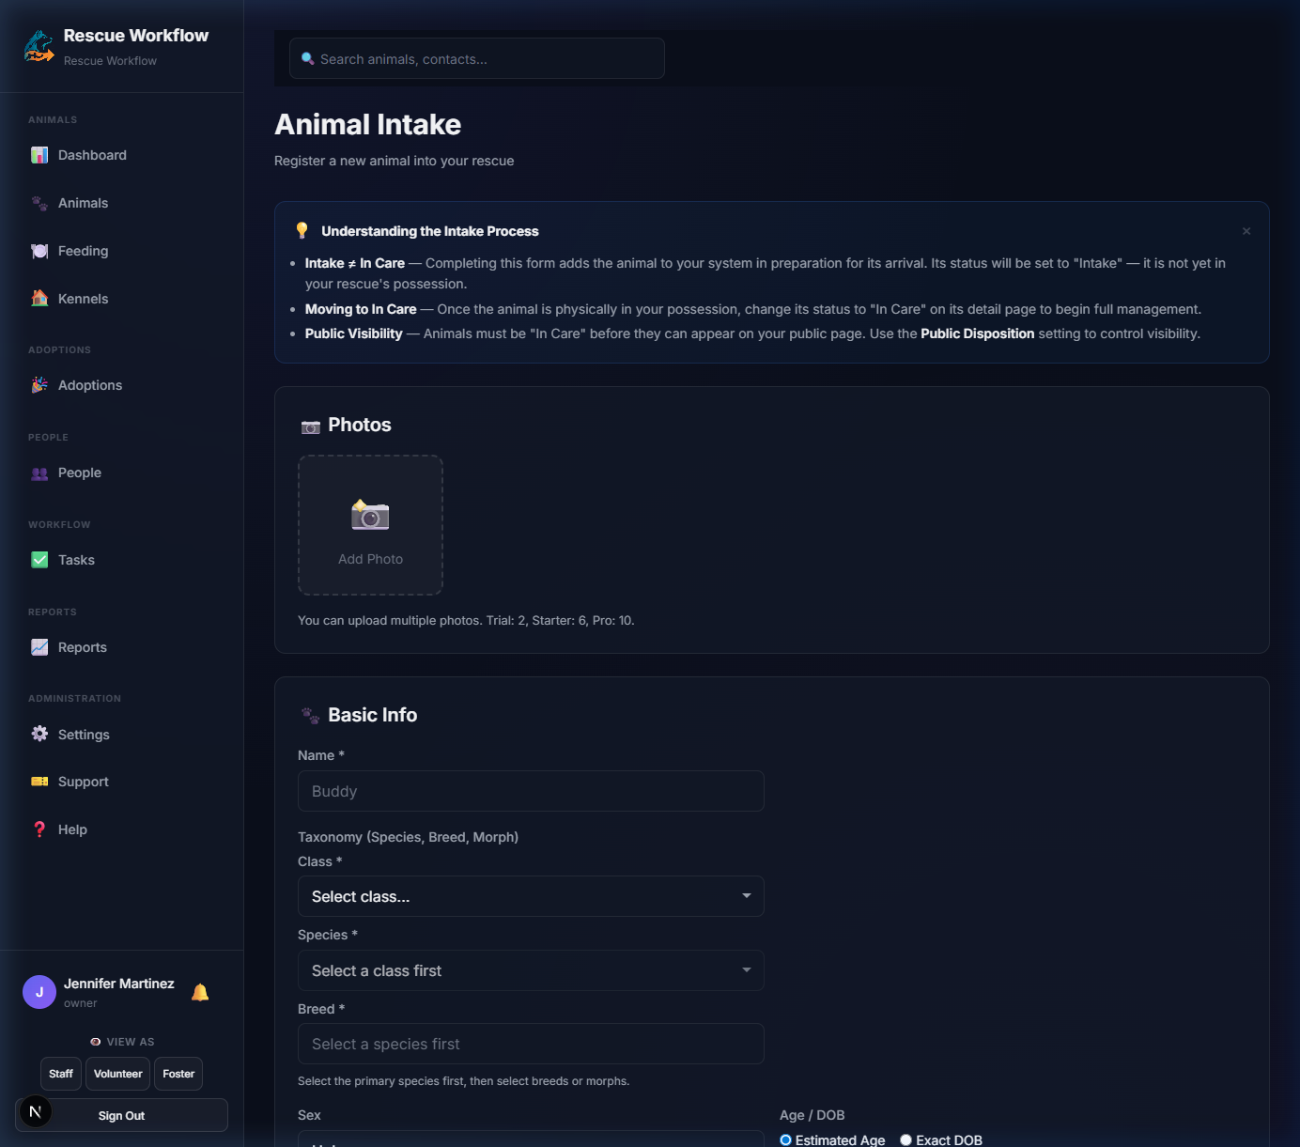Click the Kennels house icon
The image size is (1300, 1147).
(39, 299)
